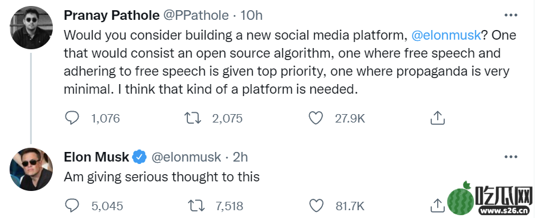Open the @elonmusk handle beside verified badge
This screenshot has height=218, width=535.
coord(186,157)
